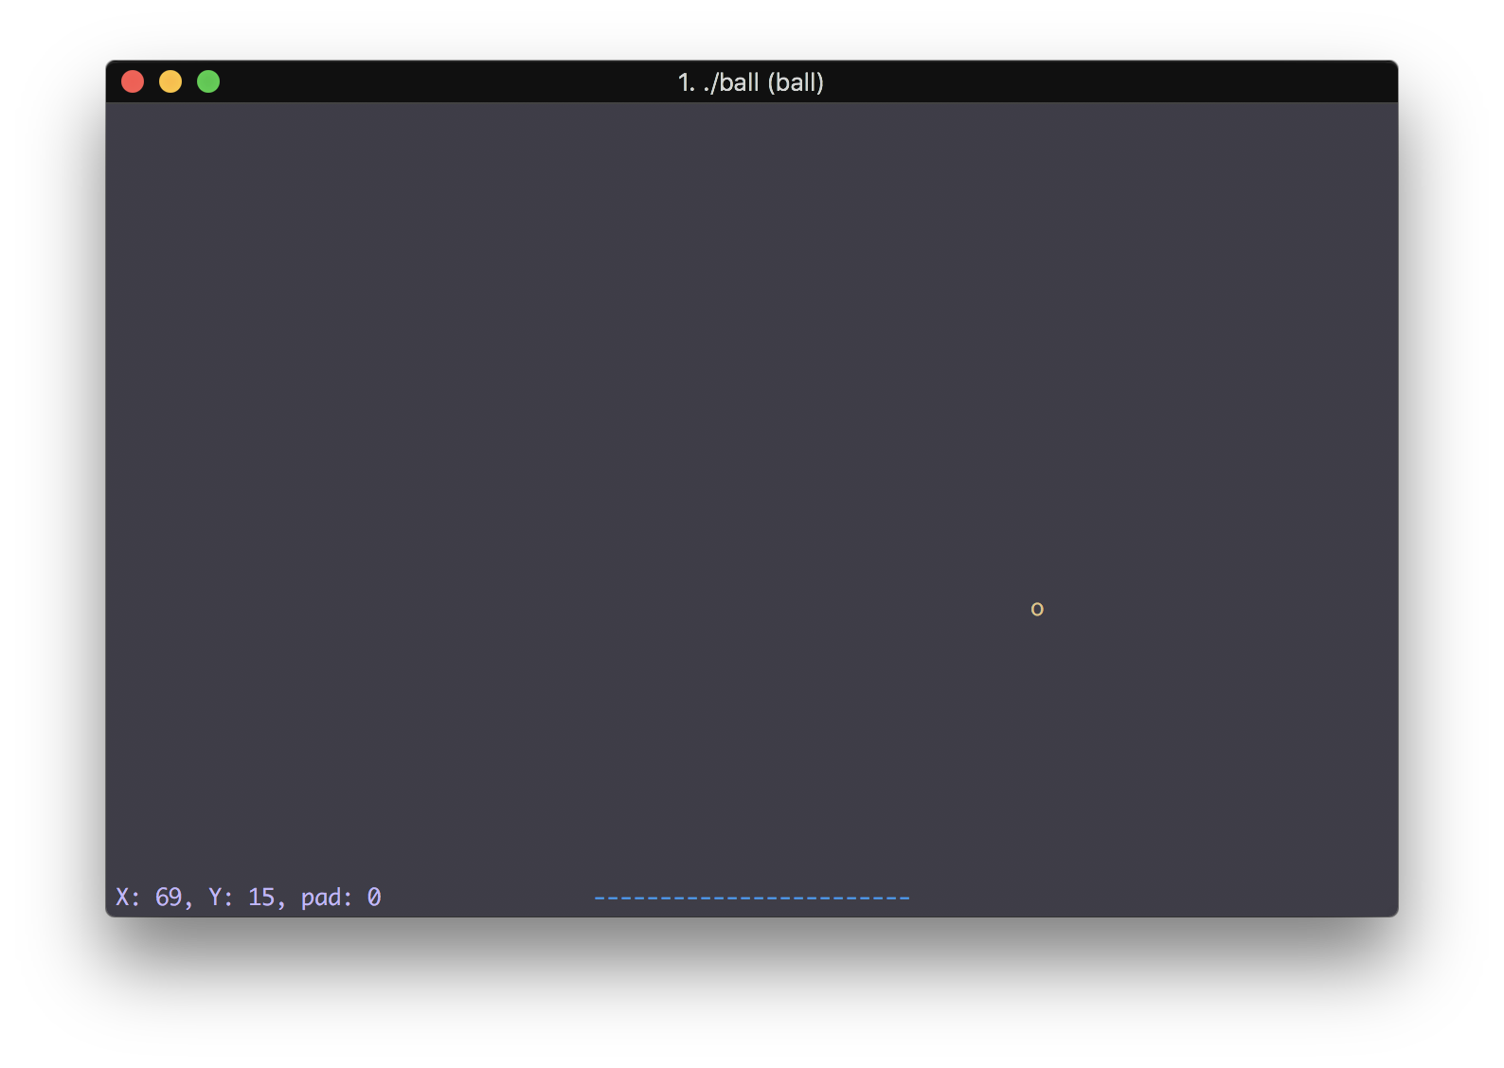Image resolution: width=1504 pixels, height=1068 pixels.
Task: Maximize the terminal with the green button
Action: click(208, 82)
